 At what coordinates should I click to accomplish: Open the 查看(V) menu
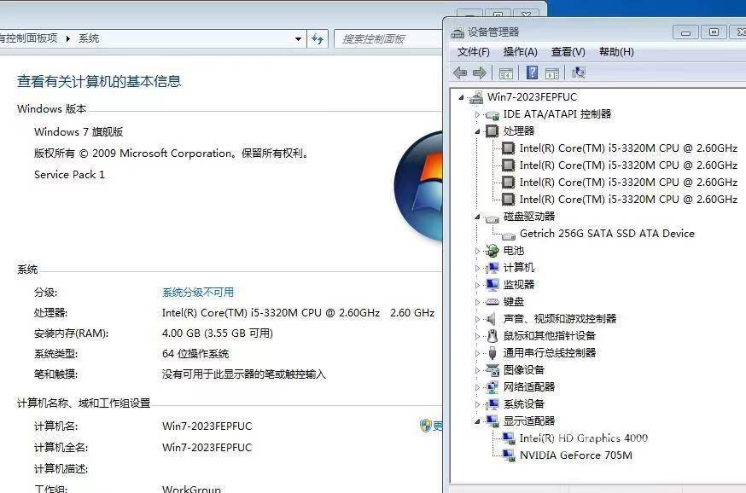[x=568, y=52]
